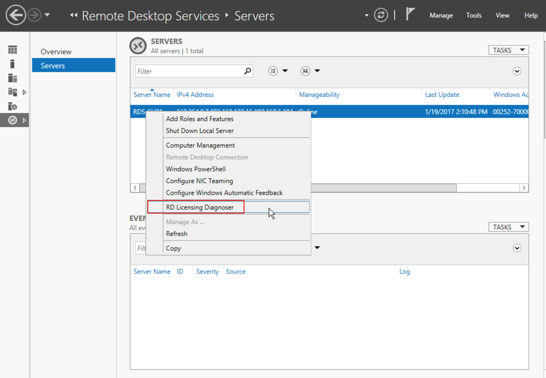Go to Overview in the navigation pane
546x378 pixels.
(56, 52)
